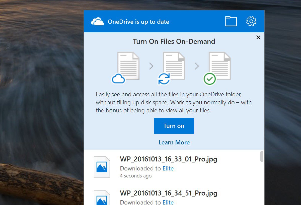Click the thumbnail for WP_20161013_16_34_51_Pro.jpg
The height and width of the screenshot is (205, 301).
pyautogui.click(x=101, y=198)
